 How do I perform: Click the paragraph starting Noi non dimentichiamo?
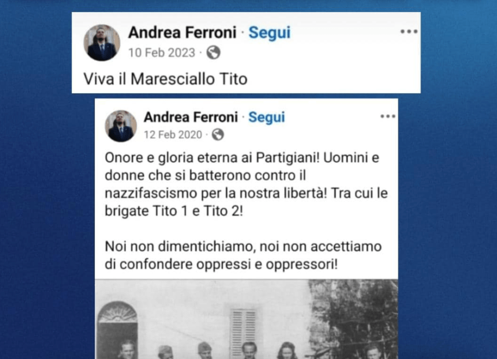243,255
